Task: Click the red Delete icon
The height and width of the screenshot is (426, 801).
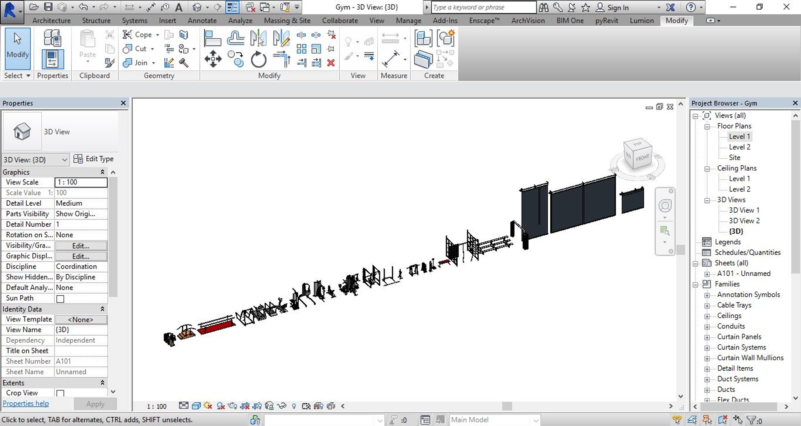Action: click(x=331, y=63)
